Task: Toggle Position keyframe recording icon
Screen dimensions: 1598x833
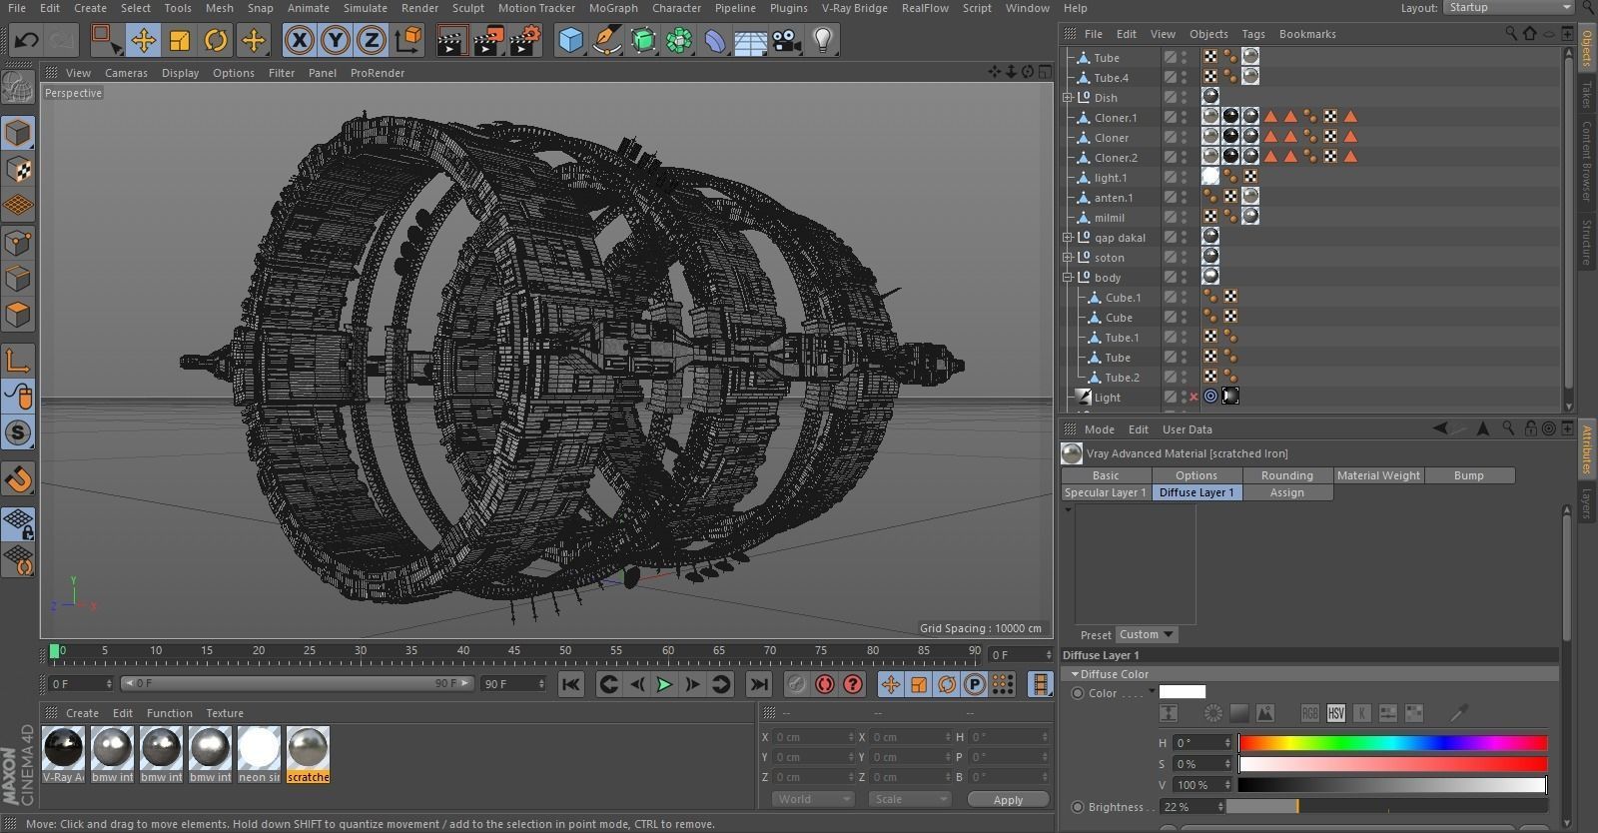Action: 890,684
